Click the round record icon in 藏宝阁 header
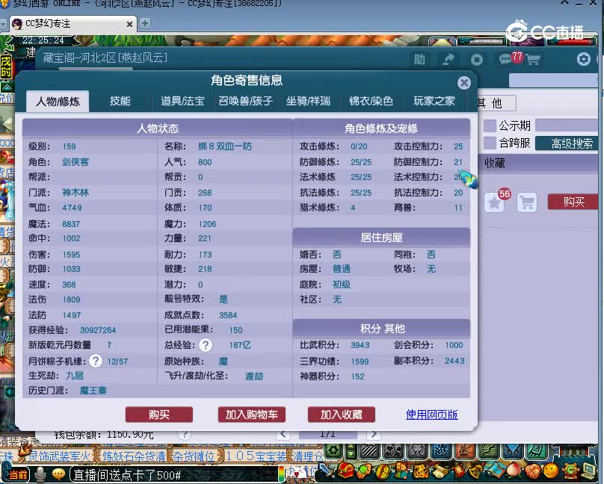This screenshot has height=484, width=604. [477, 60]
